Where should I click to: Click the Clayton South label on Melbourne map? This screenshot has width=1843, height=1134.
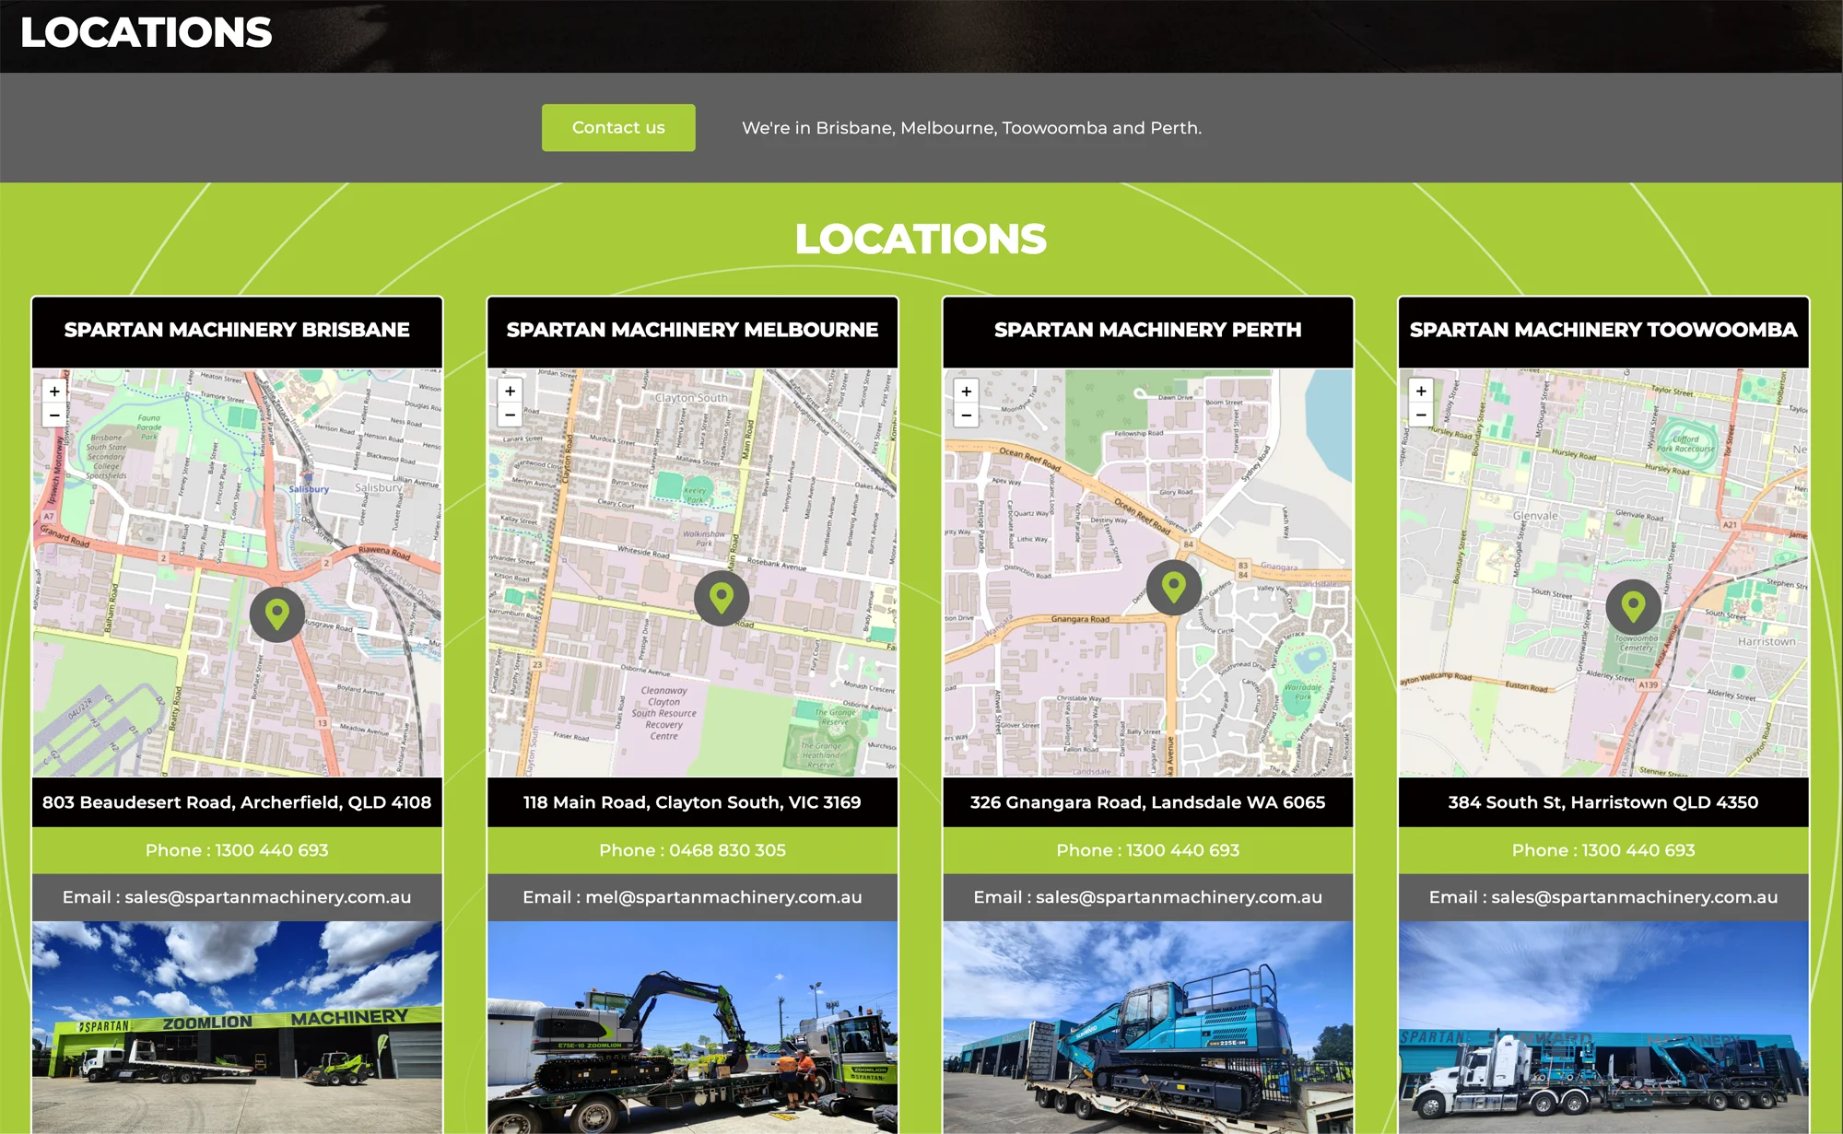click(x=691, y=398)
